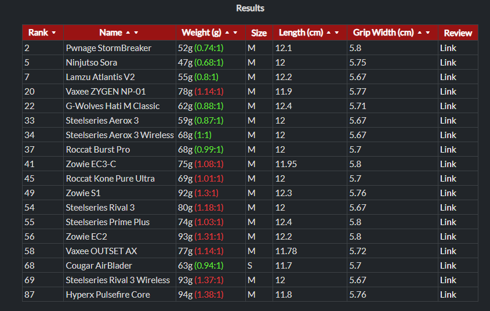Viewport: 490px width, 311px height.
Task: Sort Name column ascending arrow
Action: [x=128, y=32]
